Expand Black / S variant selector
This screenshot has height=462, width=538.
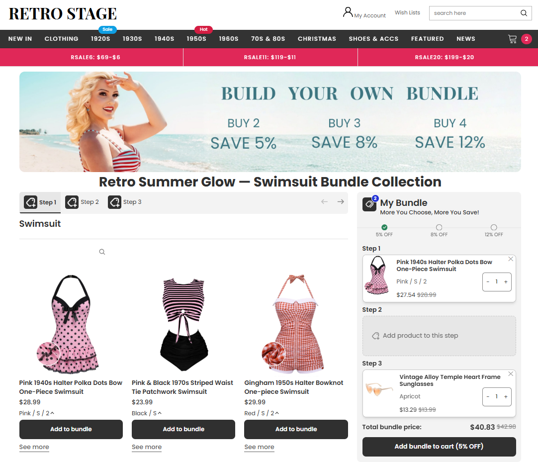[147, 413]
